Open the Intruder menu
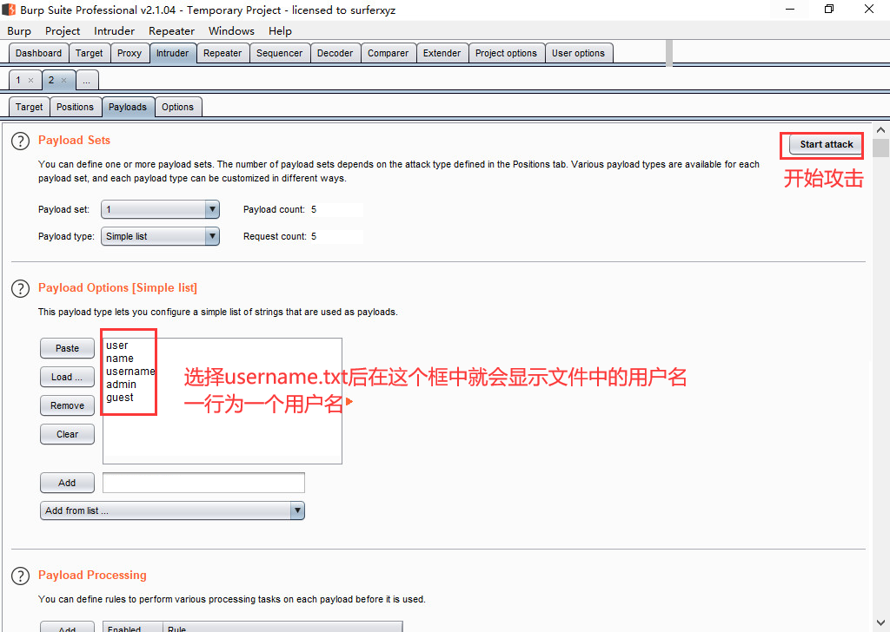The width and height of the screenshot is (890, 632). (114, 30)
